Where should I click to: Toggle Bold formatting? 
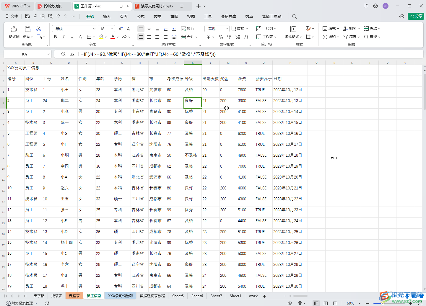(56, 37)
